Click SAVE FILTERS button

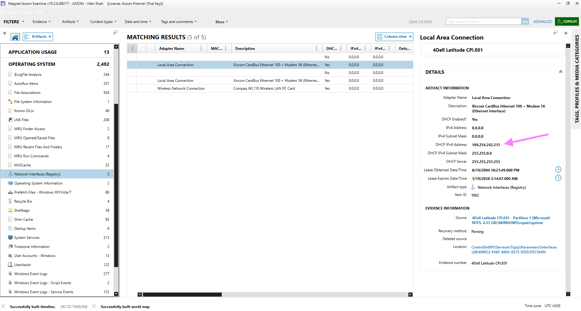click(420, 22)
